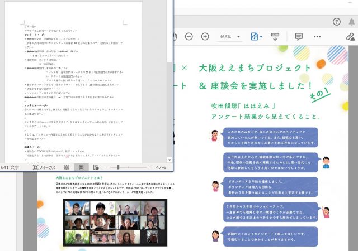
Task: Click raised-hand girl avatar beside 2年目 bubble
Action: [x=326, y=212]
